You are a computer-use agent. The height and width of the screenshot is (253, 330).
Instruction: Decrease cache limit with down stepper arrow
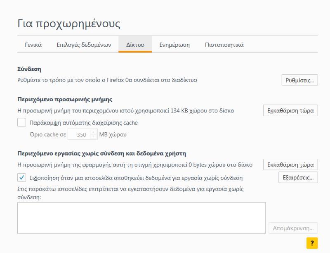(93, 137)
